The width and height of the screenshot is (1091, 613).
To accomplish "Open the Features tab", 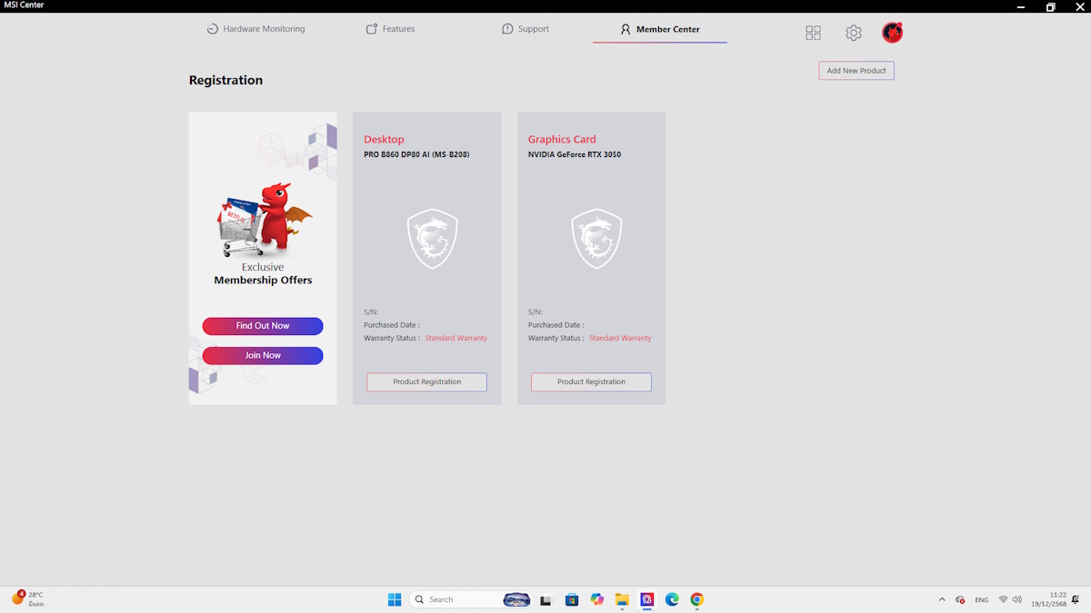I will [x=390, y=29].
